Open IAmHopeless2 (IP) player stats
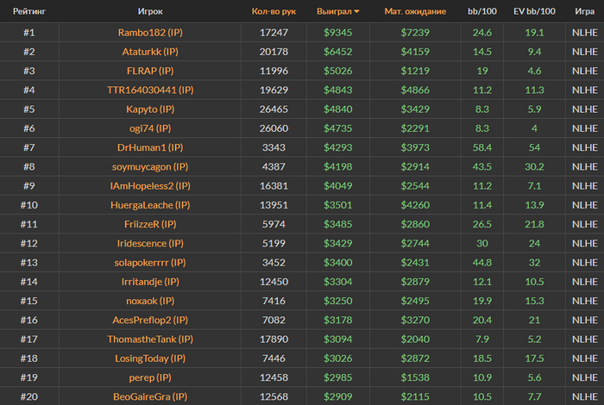This screenshot has width=604, height=405. click(x=150, y=186)
